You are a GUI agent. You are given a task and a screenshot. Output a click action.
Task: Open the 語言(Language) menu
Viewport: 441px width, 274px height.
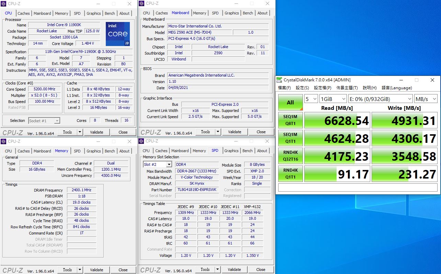[x=397, y=88]
